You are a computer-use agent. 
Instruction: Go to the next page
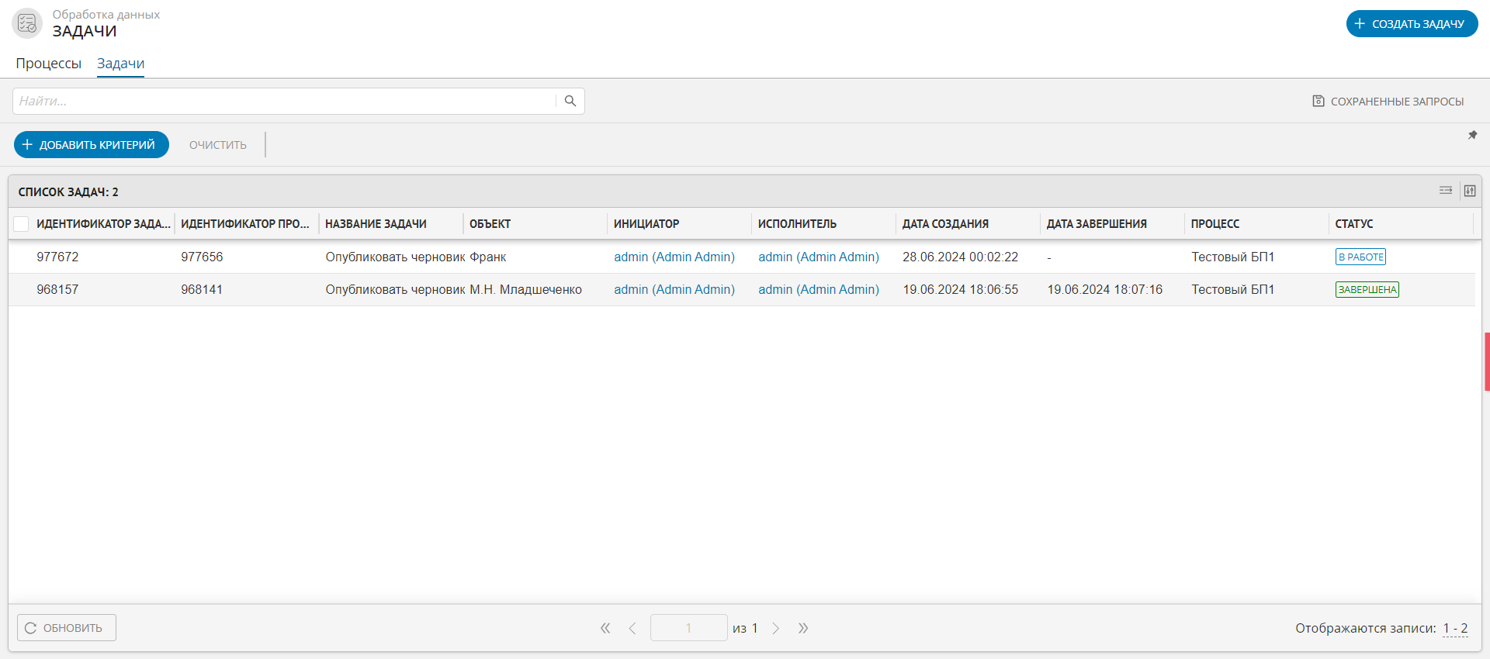(775, 628)
